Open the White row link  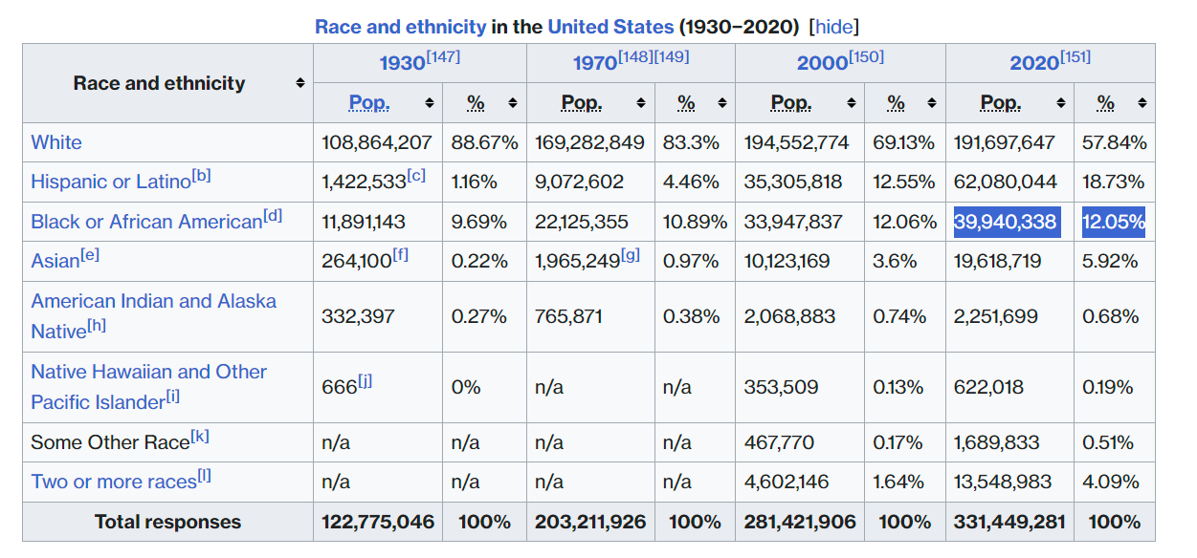(x=56, y=142)
